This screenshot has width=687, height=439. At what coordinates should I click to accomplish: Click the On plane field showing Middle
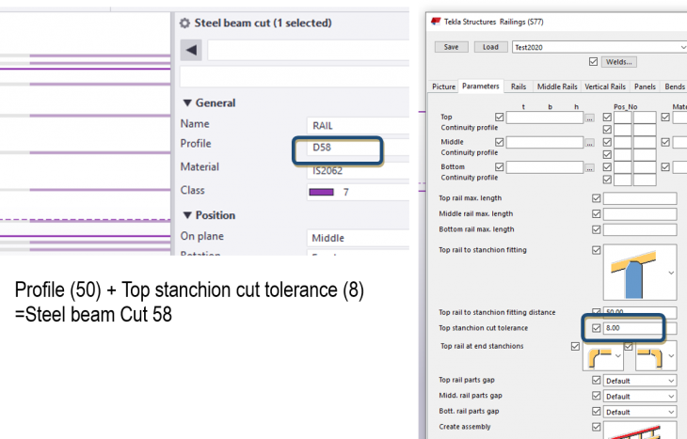click(x=358, y=238)
